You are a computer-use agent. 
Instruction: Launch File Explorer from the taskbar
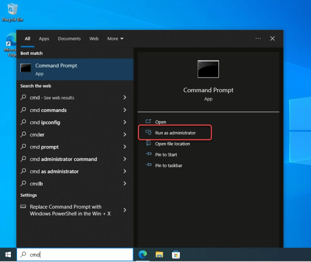pyautogui.click(x=160, y=254)
